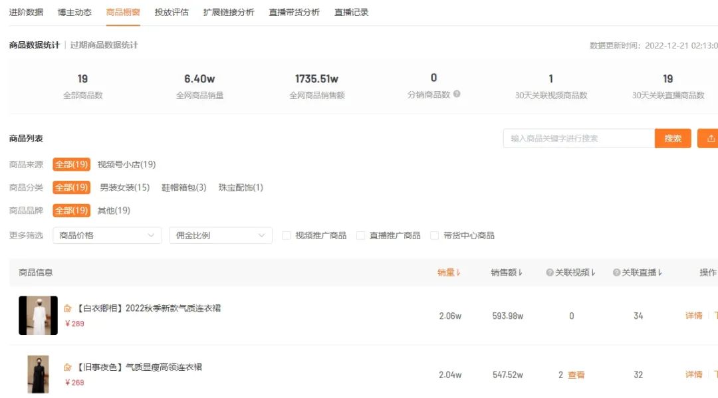The width and height of the screenshot is (718, 398).
Task: Open the 商品价格 dropdown
Action: [x=107, y=235]
